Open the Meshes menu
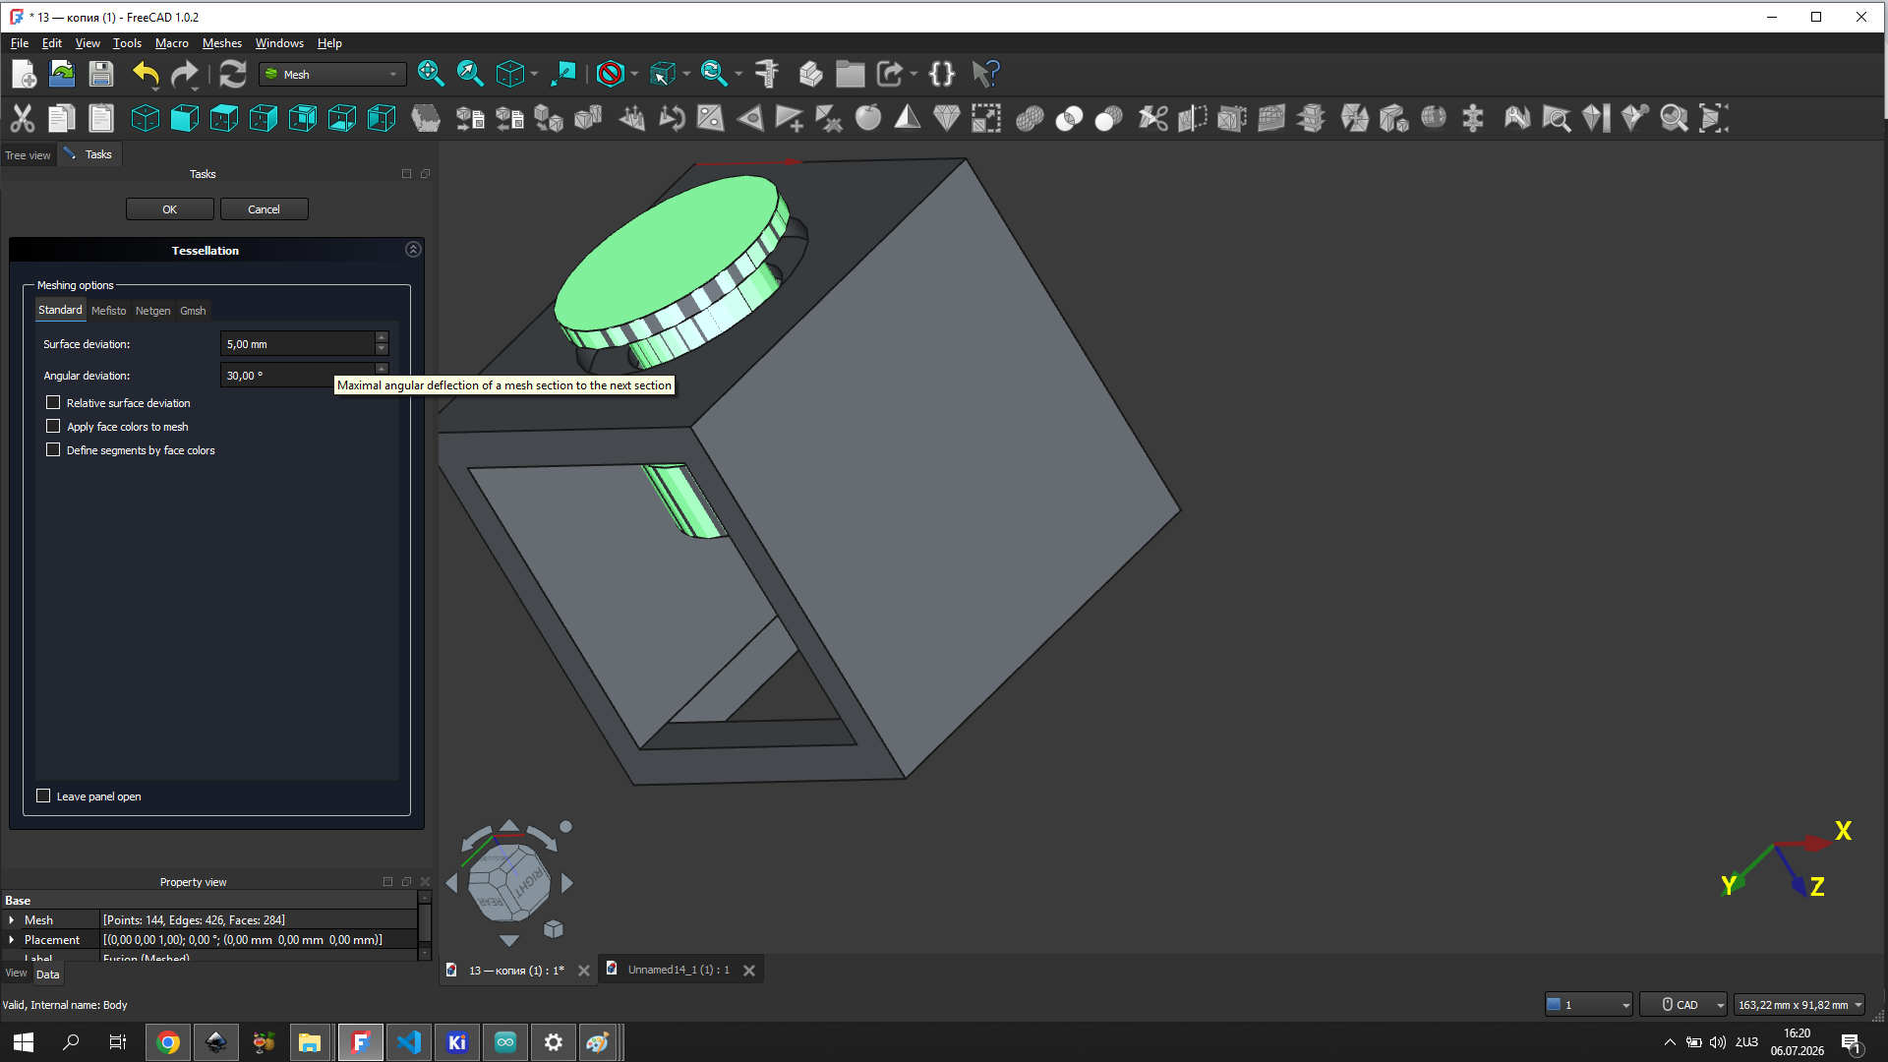Viewport: 1888px width, 1062px height. point(222,43)
